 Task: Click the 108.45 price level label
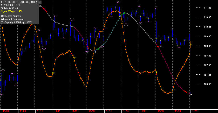coord(207,55)
